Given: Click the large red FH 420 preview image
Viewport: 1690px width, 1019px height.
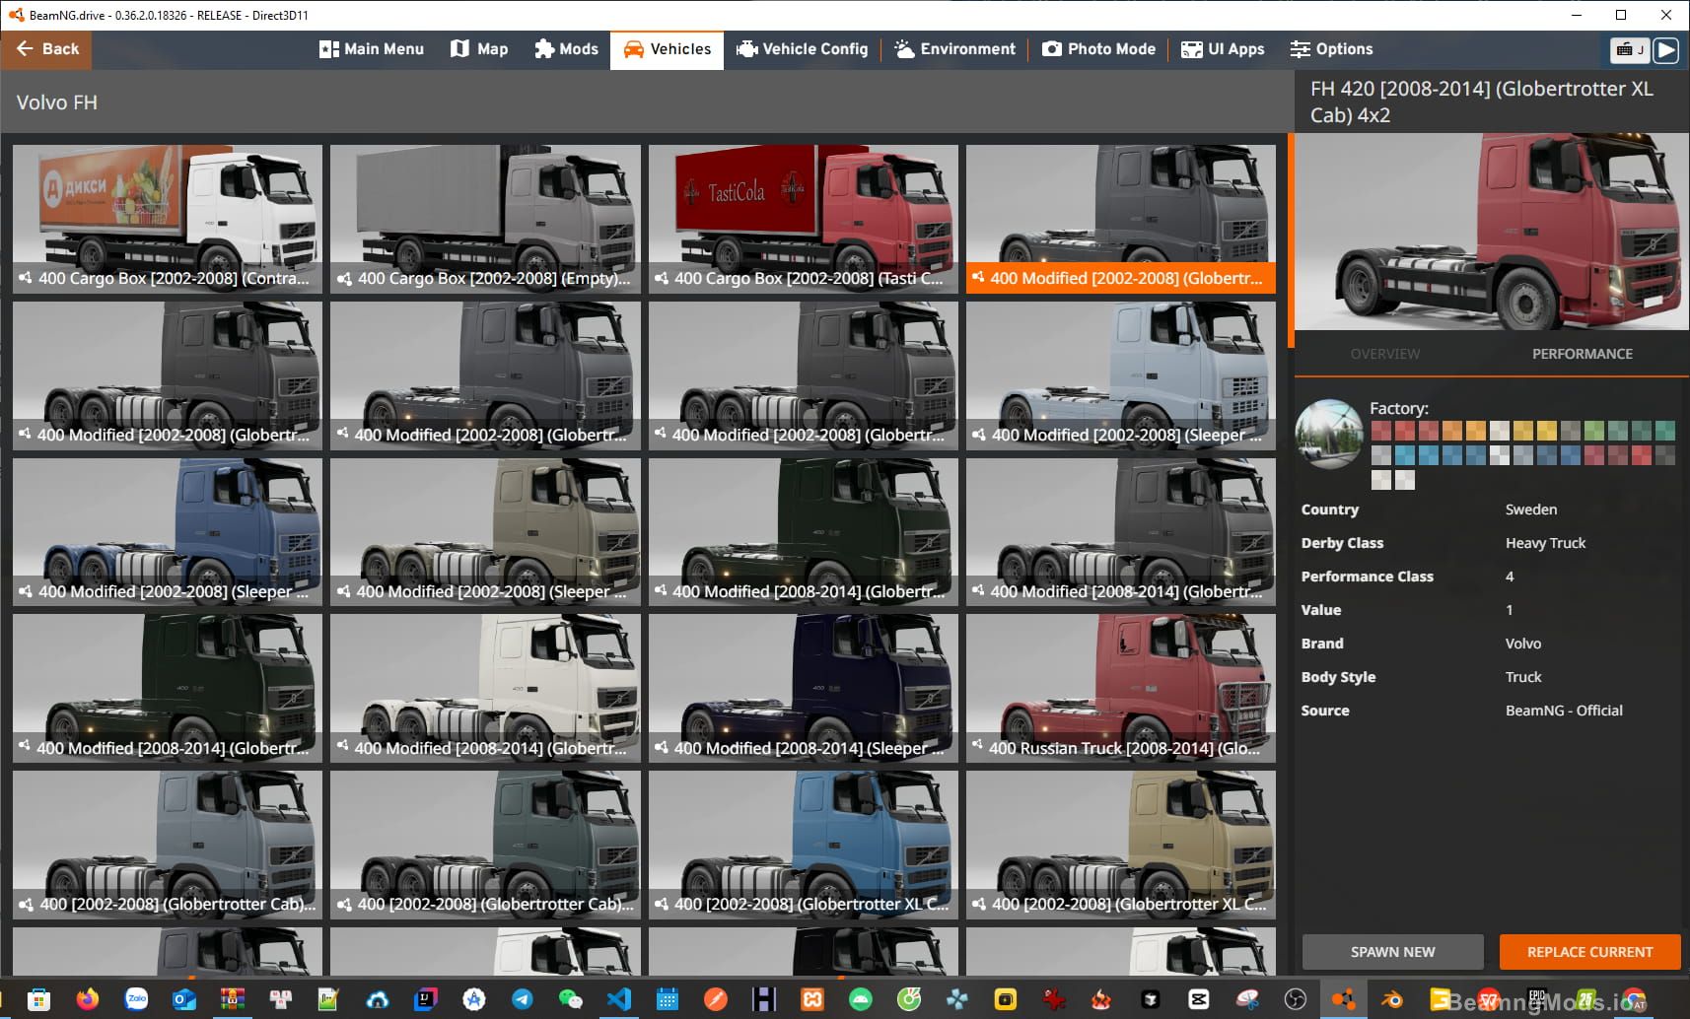Looking at the screenshot, I should 1492,232.
